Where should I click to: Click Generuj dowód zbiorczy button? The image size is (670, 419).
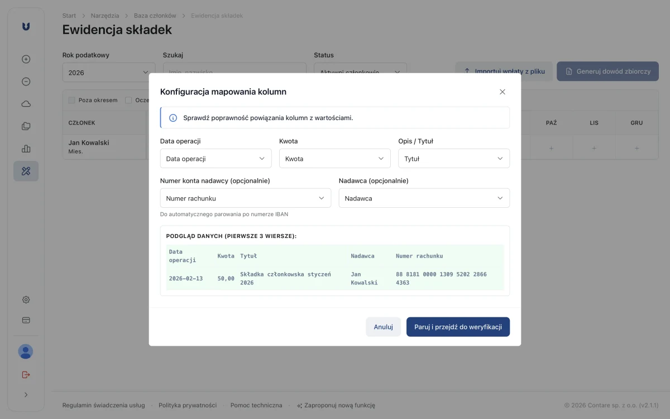(607, 72)
